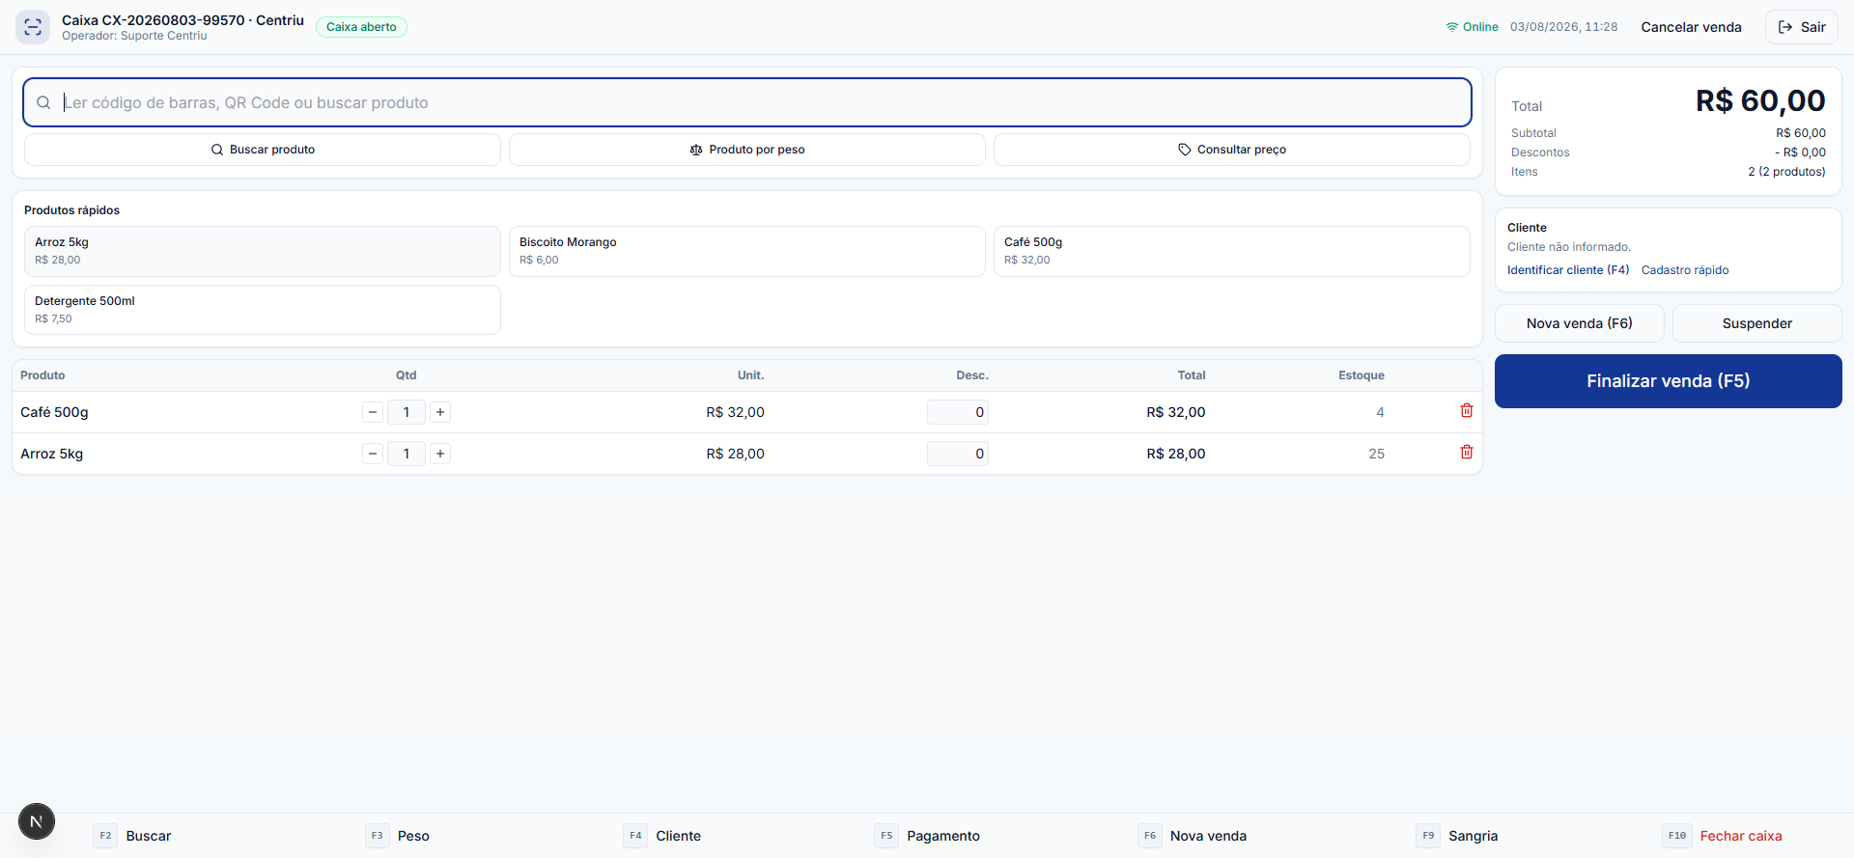
Task: Increase quantity of Arroz 5kg
Action: click(x=440, y=454)
